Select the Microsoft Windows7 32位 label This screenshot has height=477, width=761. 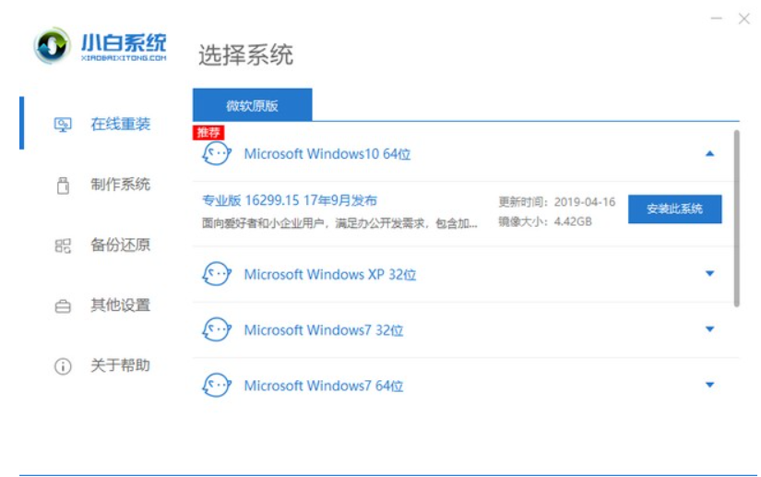[x=324, y=330]
